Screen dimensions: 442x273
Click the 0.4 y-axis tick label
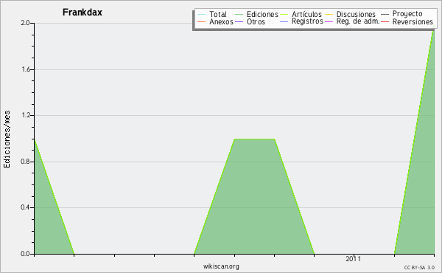[25, 207]
